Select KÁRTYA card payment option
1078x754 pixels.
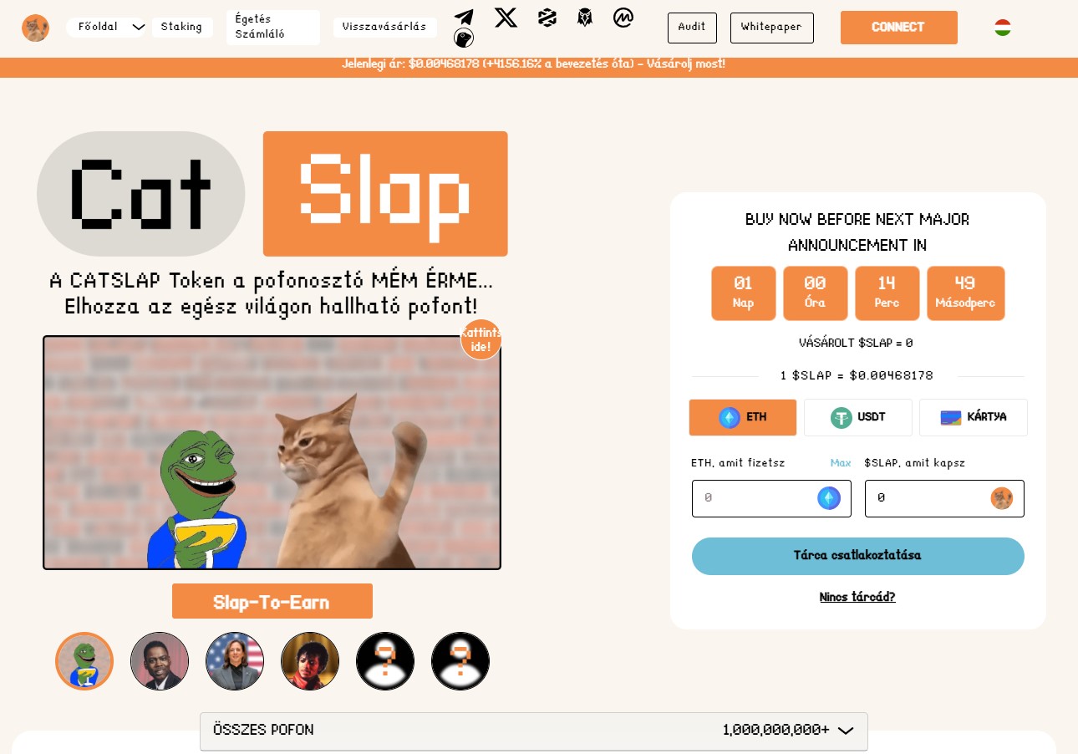[974, 417]
